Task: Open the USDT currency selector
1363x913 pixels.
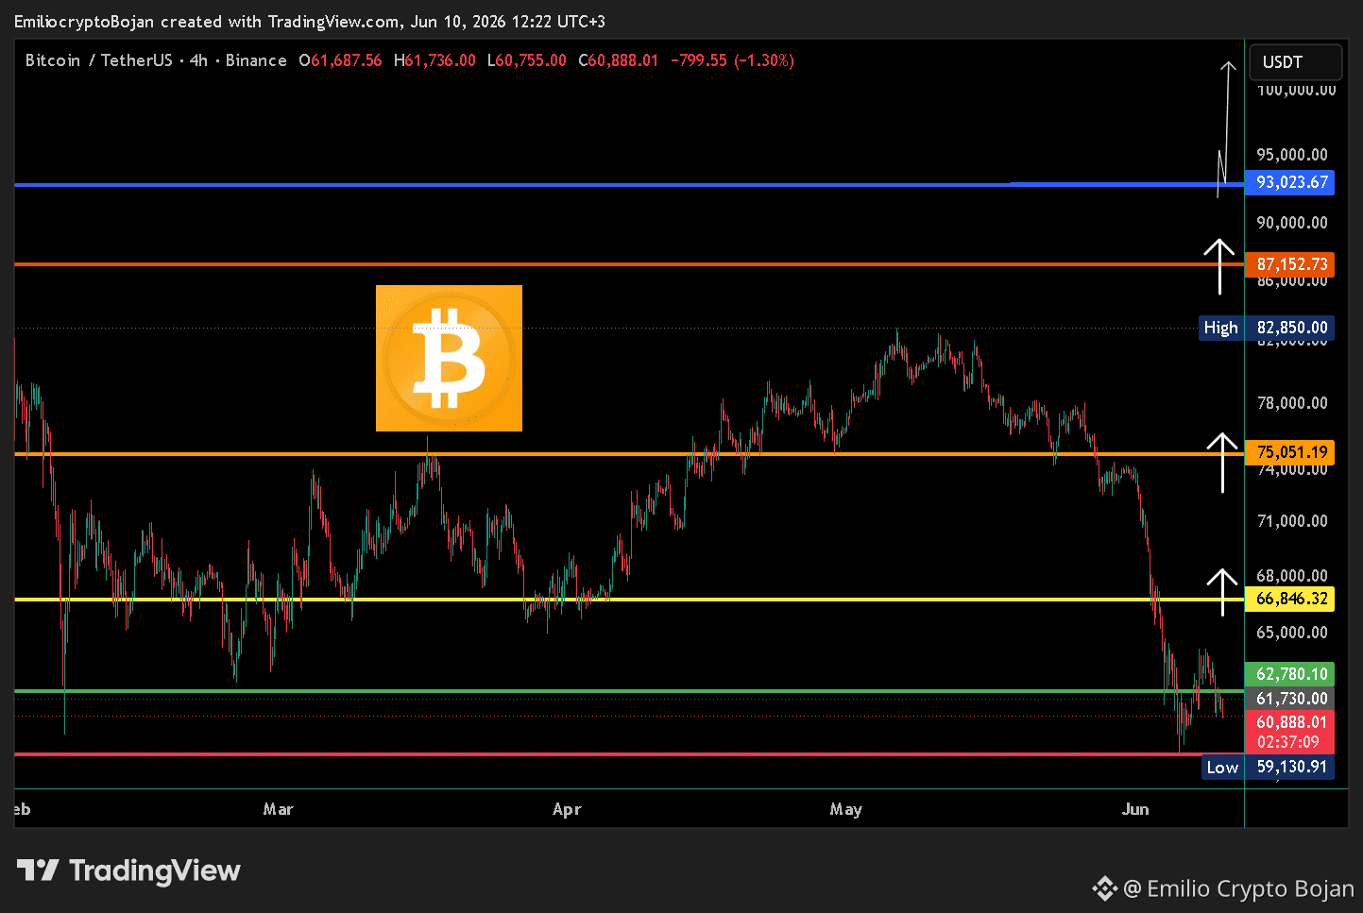Action: (x=1295, y=62)
